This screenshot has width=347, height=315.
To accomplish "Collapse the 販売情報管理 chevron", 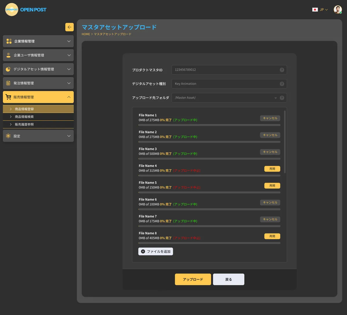I will 69,97.
